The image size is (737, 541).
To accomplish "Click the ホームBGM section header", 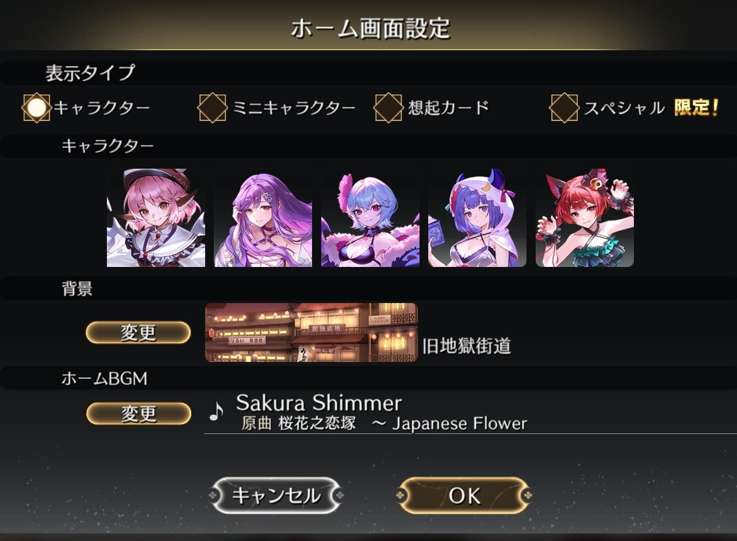I will click(x=105, y=378).
